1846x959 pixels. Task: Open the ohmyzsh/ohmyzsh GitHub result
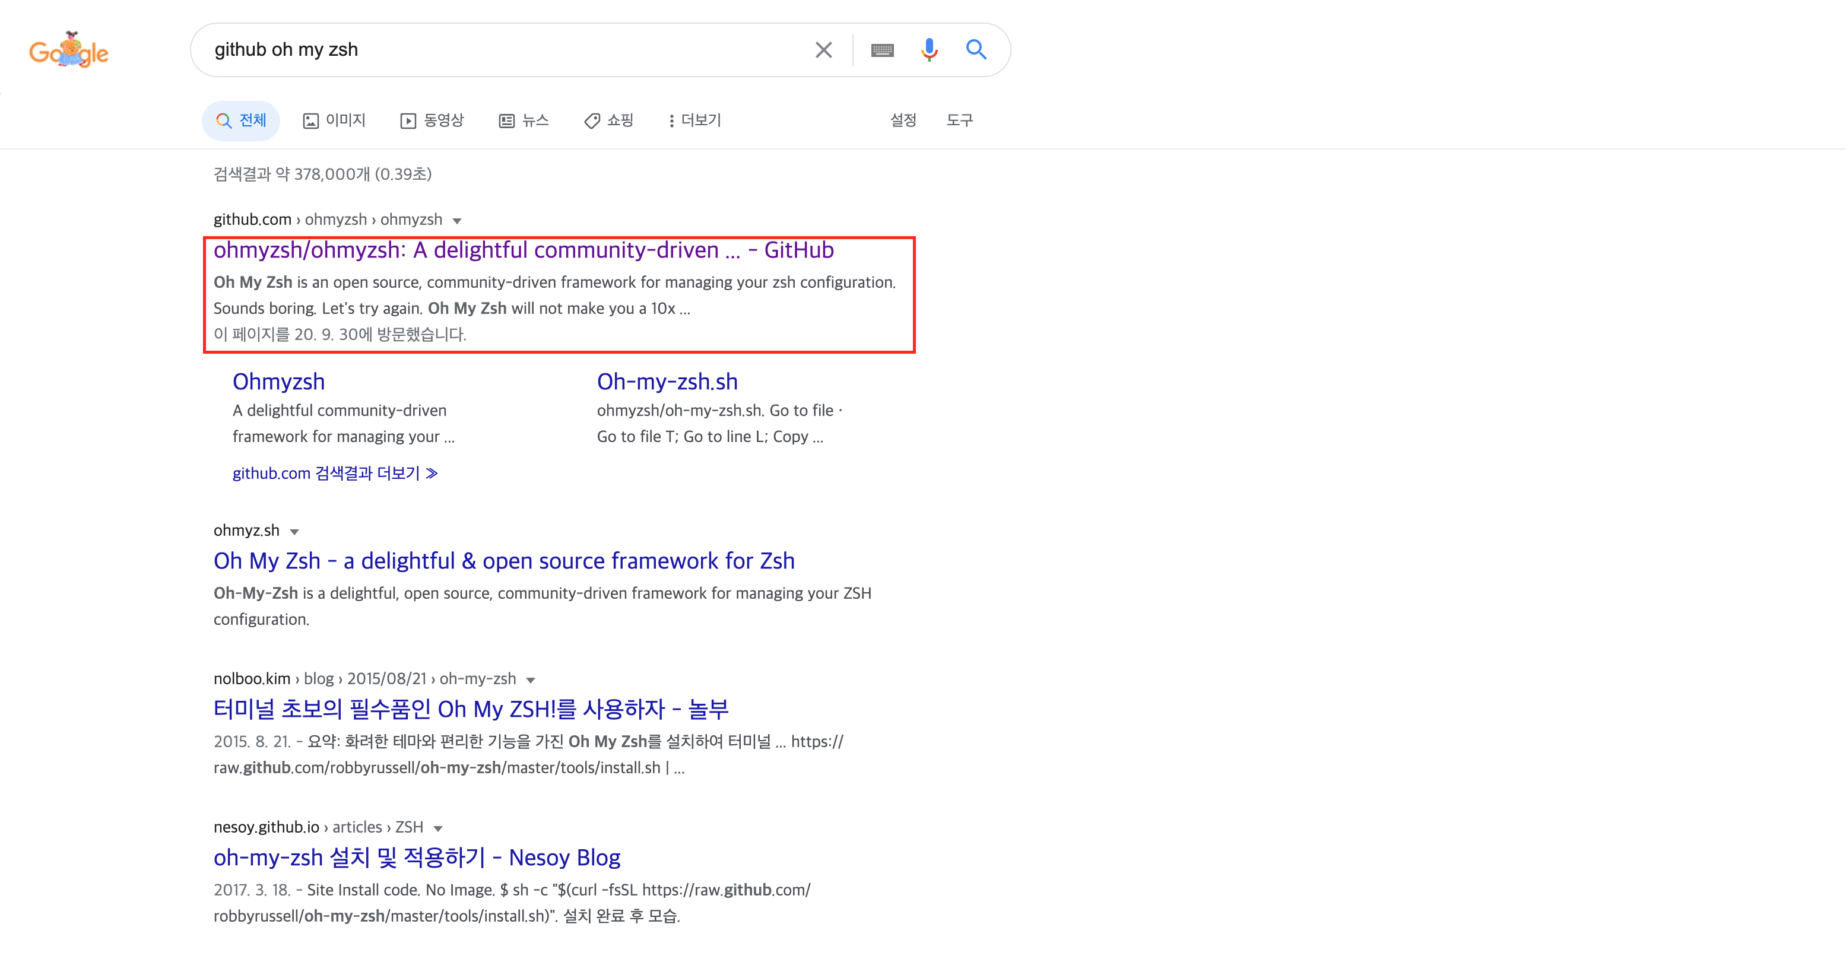point(524,250)
